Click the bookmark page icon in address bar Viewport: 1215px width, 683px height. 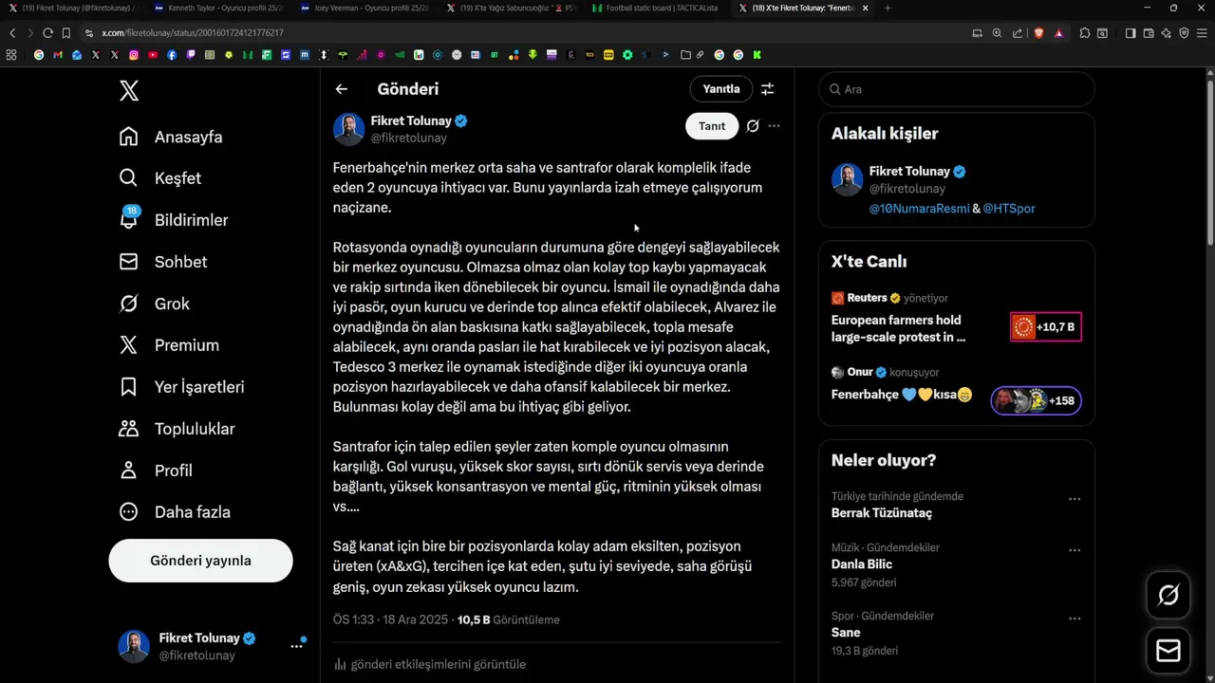[x=65, y=32]
